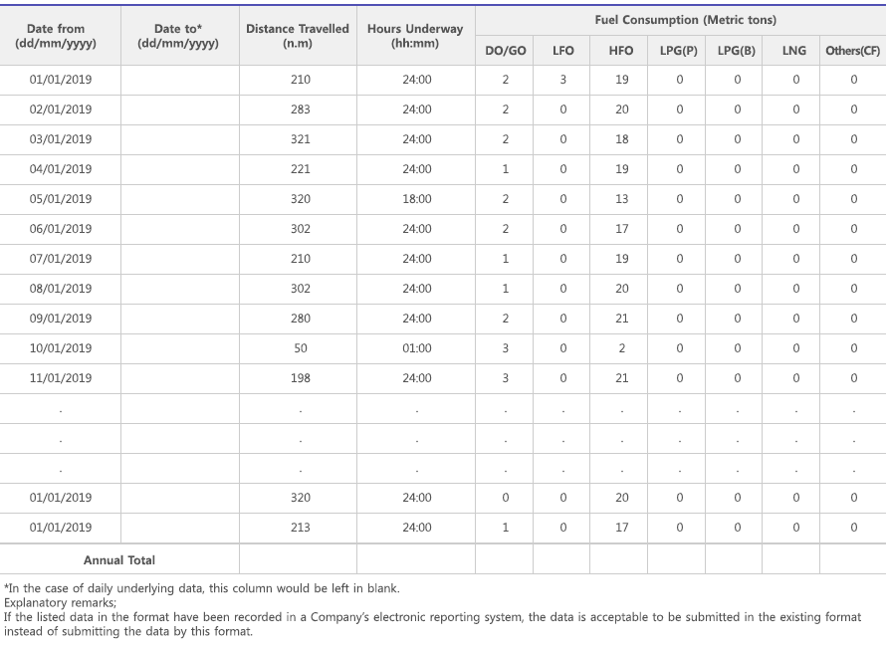Click the HFO column header
Screen dimensions: 886x648
tap(620, 51)
